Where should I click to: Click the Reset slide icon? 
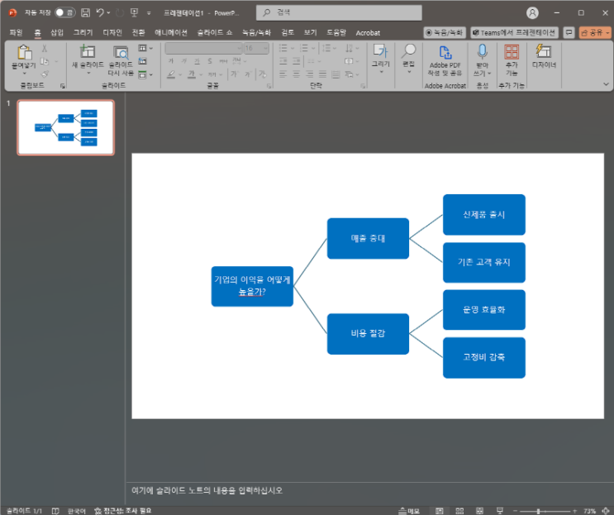(x=142, y=61)
